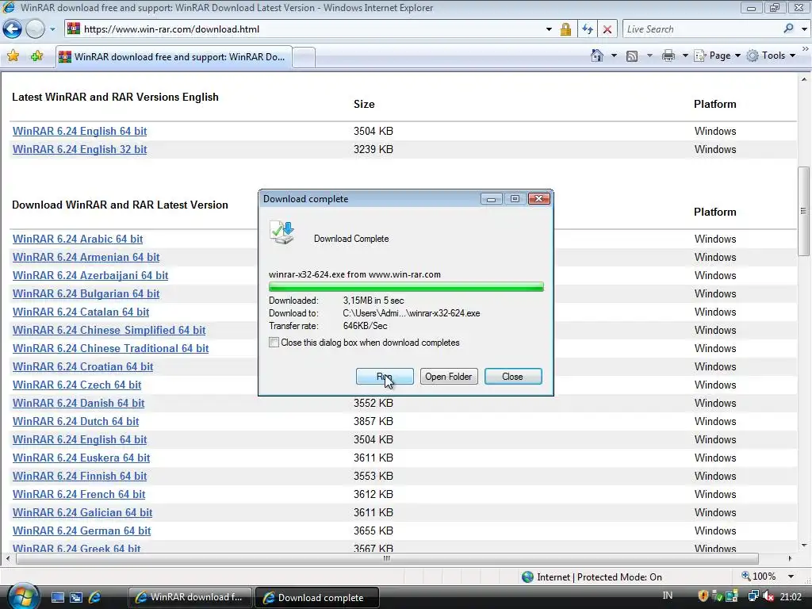
Task: Open WinRAR 6.24 Danish 64 bit link
Action: coord(79,403)
